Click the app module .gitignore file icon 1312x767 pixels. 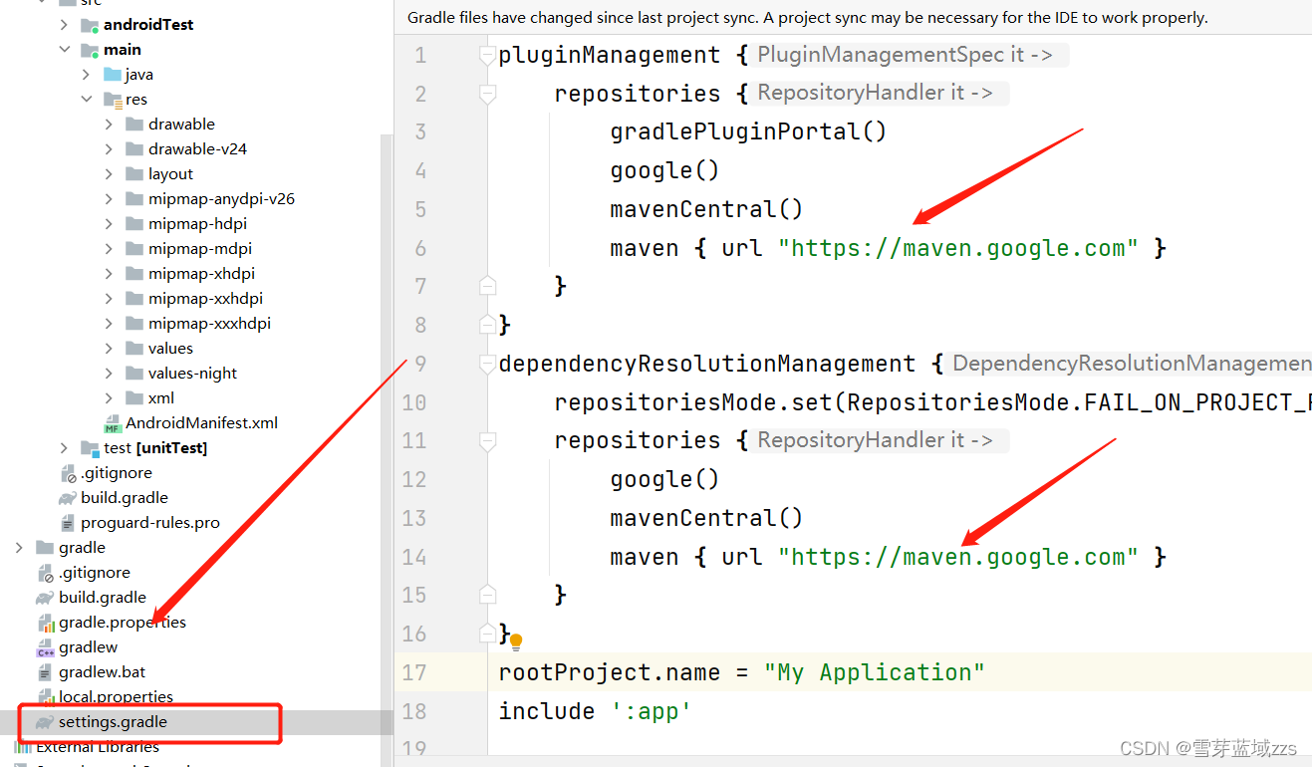[68, 473]
